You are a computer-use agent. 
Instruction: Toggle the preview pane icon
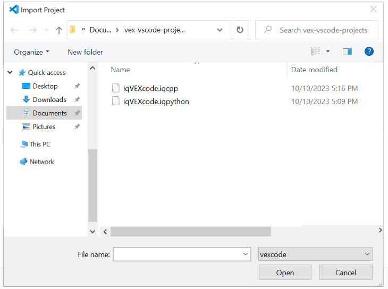(x=347, y=52)
